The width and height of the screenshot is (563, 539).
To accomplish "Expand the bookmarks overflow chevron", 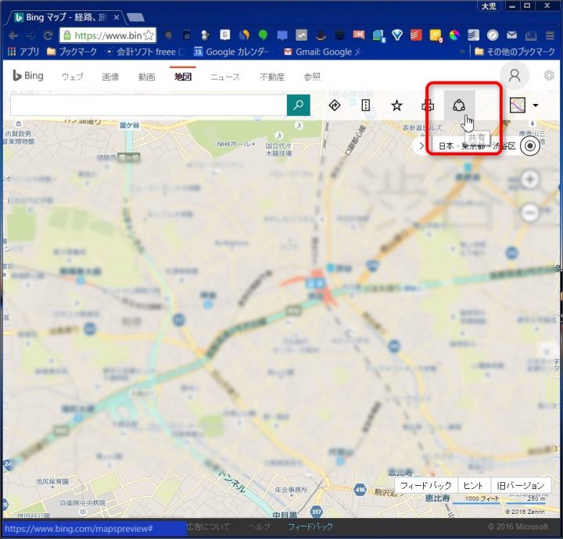I will pos(462,52).
